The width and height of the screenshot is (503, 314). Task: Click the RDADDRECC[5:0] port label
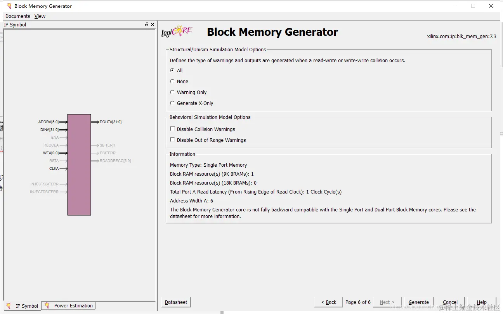pyautogui.click(x=115, y=161)
